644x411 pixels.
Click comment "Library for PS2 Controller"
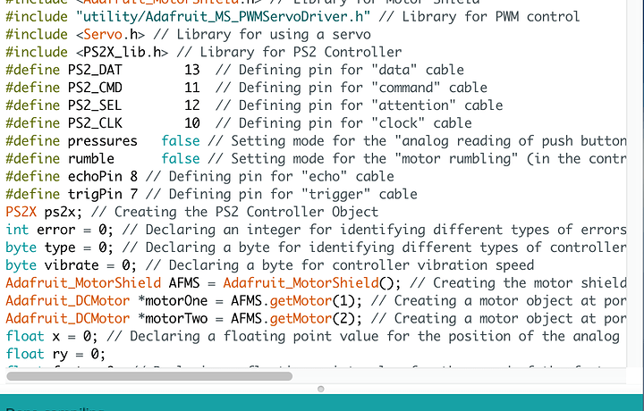pyautogui.click(x=289, y=52)
